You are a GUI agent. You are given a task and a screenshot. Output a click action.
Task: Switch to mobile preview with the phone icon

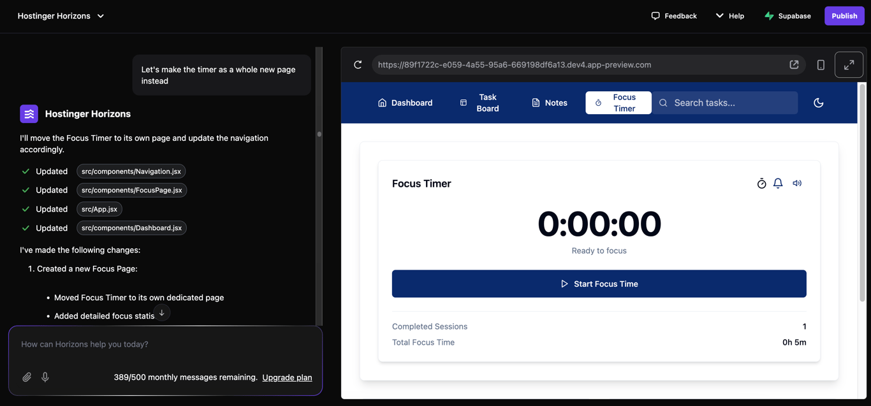(821, 64)
